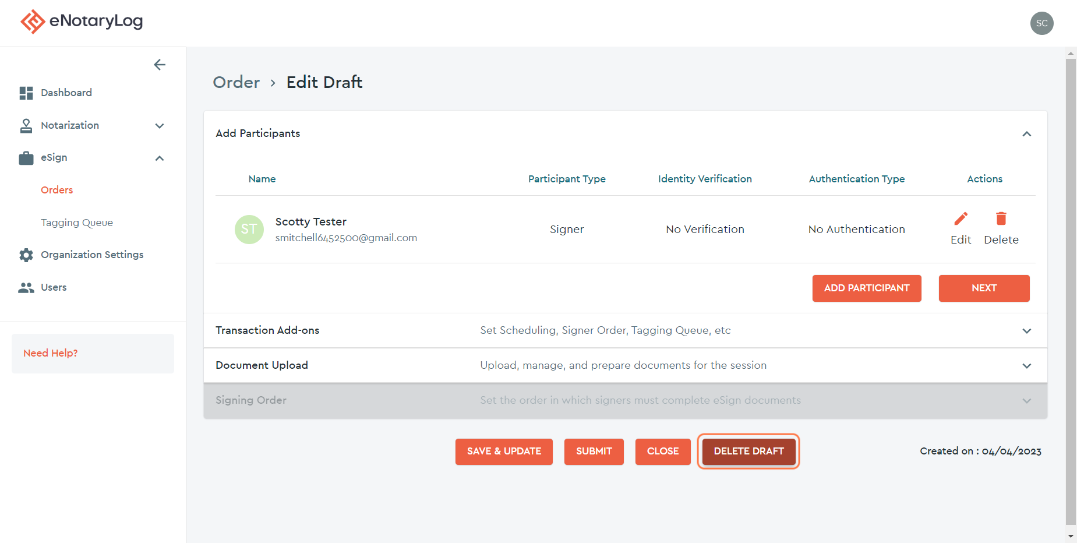This screenshot has height=543, width=1077.
Task: Click the Participant Type column header
Action: pos(567,179)
